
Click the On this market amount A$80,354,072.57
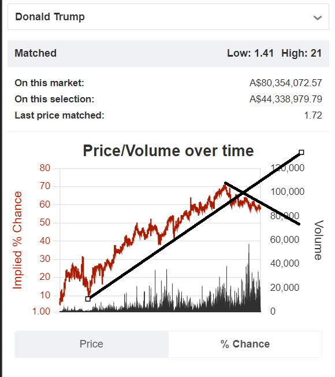(x=285, y=83)
